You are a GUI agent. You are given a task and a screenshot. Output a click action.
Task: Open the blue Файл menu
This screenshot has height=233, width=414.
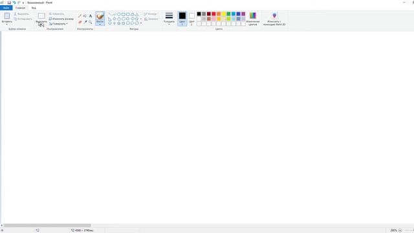pyautogui.click(x=6, y=8)
